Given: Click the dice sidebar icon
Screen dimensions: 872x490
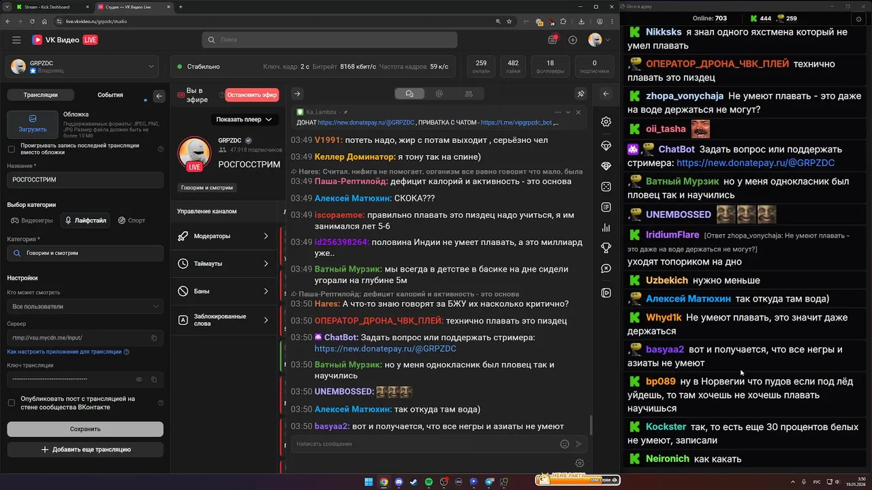Looking at the screenshot, I should tap(606, 186).
